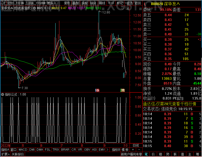Click the 榜 marker near October
This screenshot has width=202, height=157.
tap(122, 90)
